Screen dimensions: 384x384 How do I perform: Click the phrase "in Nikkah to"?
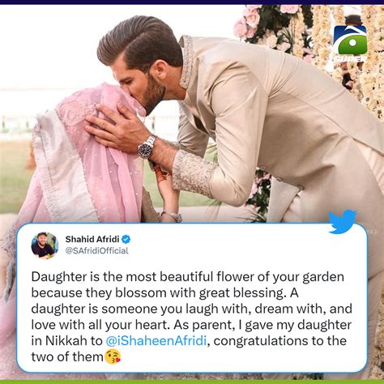pyautogui.click(x=66, y=341)
